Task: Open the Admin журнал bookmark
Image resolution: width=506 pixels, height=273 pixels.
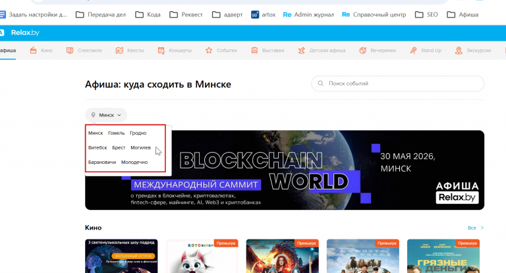Action: pyautogui.click(x=308, y=14)
